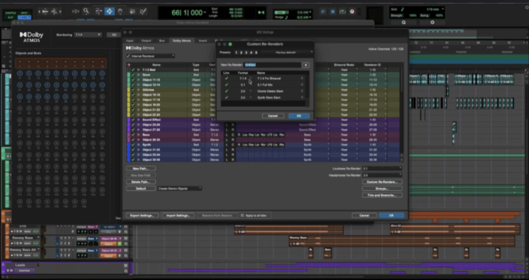Switch to the Insert tab in I/O Setup
Image resolution: width=529 pixels, height=280 pixels.
(203, 41)
